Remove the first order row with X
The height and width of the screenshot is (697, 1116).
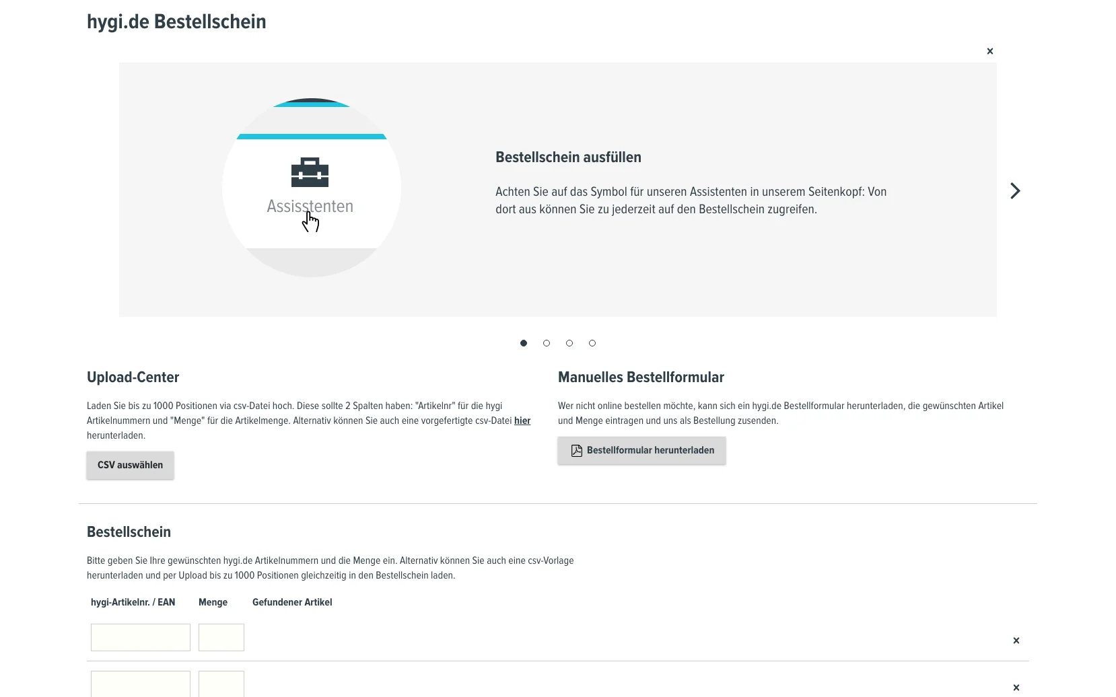click(x=1016, y=640)
